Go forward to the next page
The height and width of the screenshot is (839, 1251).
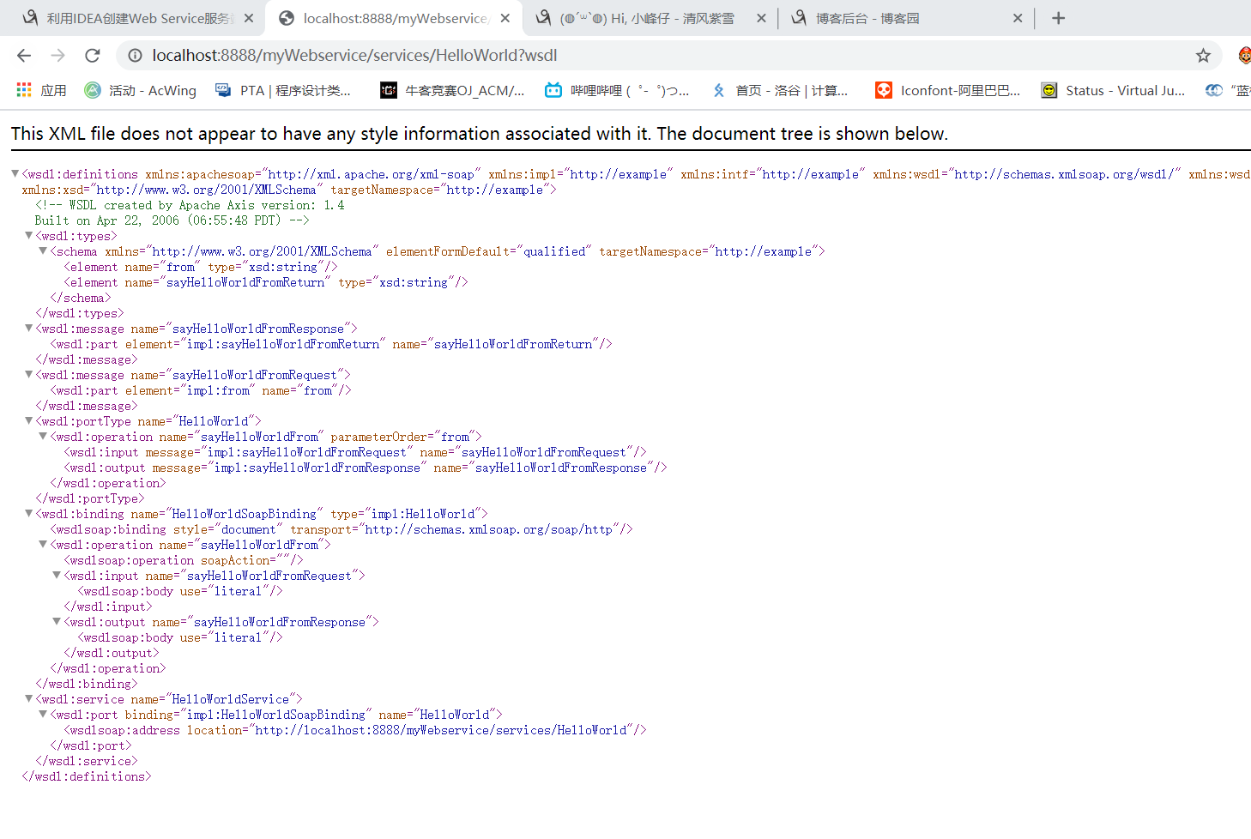[x=57, y=56]
